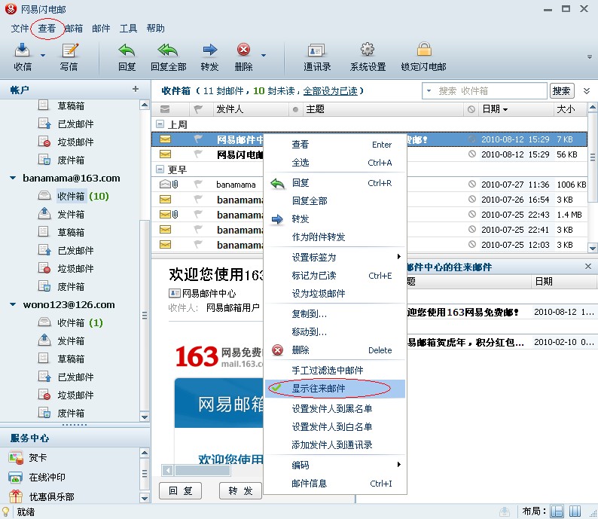Add account with plus icon in 帐户 header
Image resolution: width=598 pixels, height=519 pixels.
tap(136, 89)
